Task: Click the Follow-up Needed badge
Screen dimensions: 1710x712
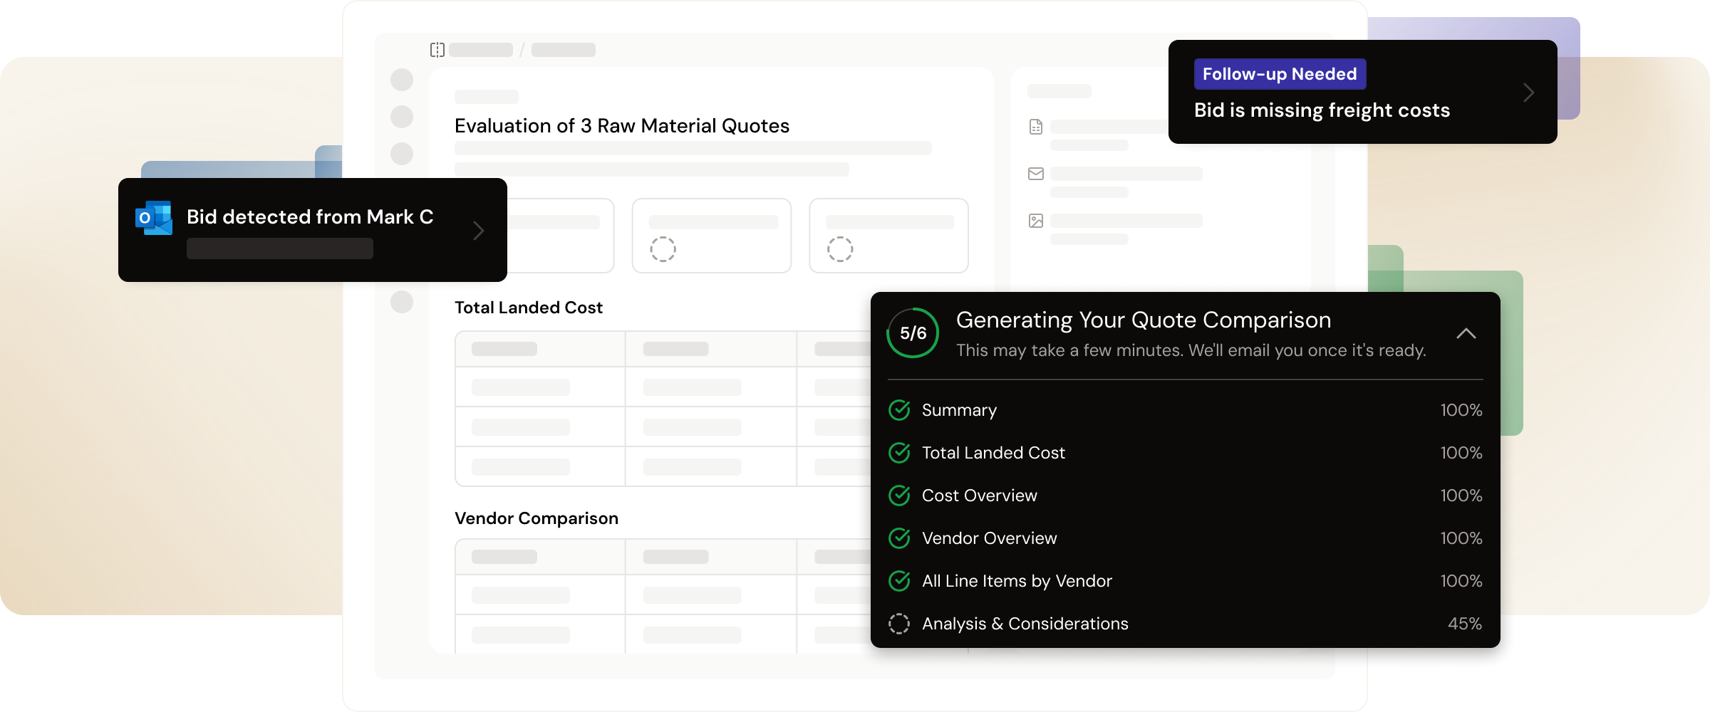Action: point(1280,73)
